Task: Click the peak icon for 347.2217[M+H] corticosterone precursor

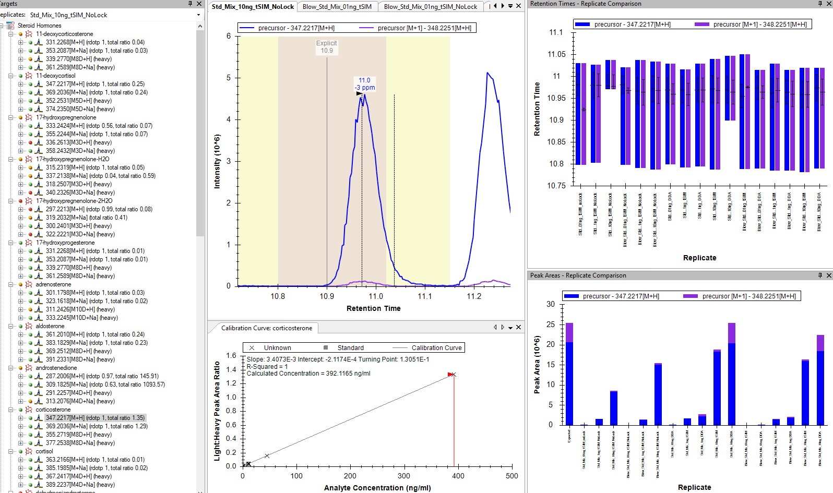Action: [x=39, y=418]
